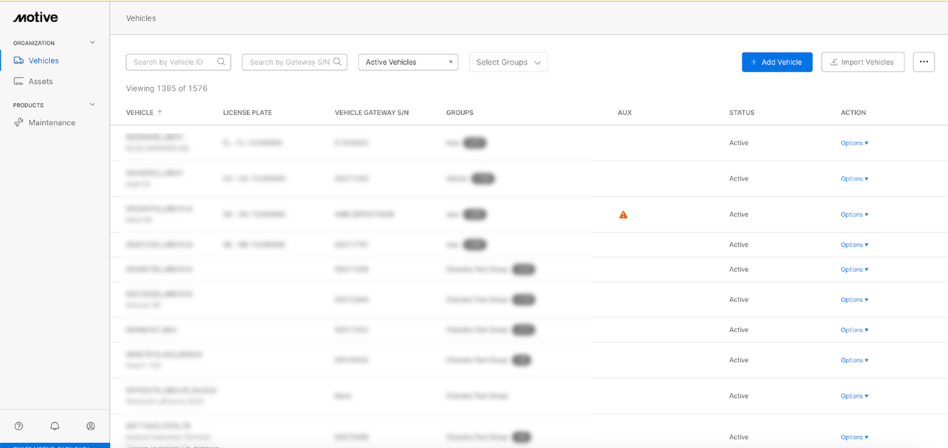948x448 pixels.
Task: Select Vehicles in the sidebar
Action: [x=44, y=60]
